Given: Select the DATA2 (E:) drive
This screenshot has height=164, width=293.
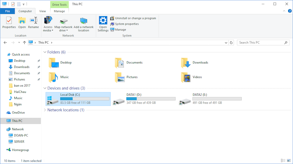Looking at the screenshot, I should [210, 99].
